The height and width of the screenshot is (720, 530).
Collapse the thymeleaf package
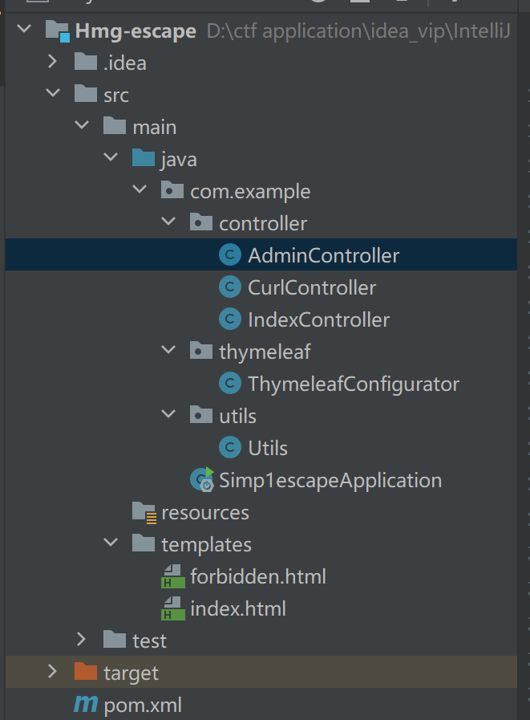click(x=168, y=352)
